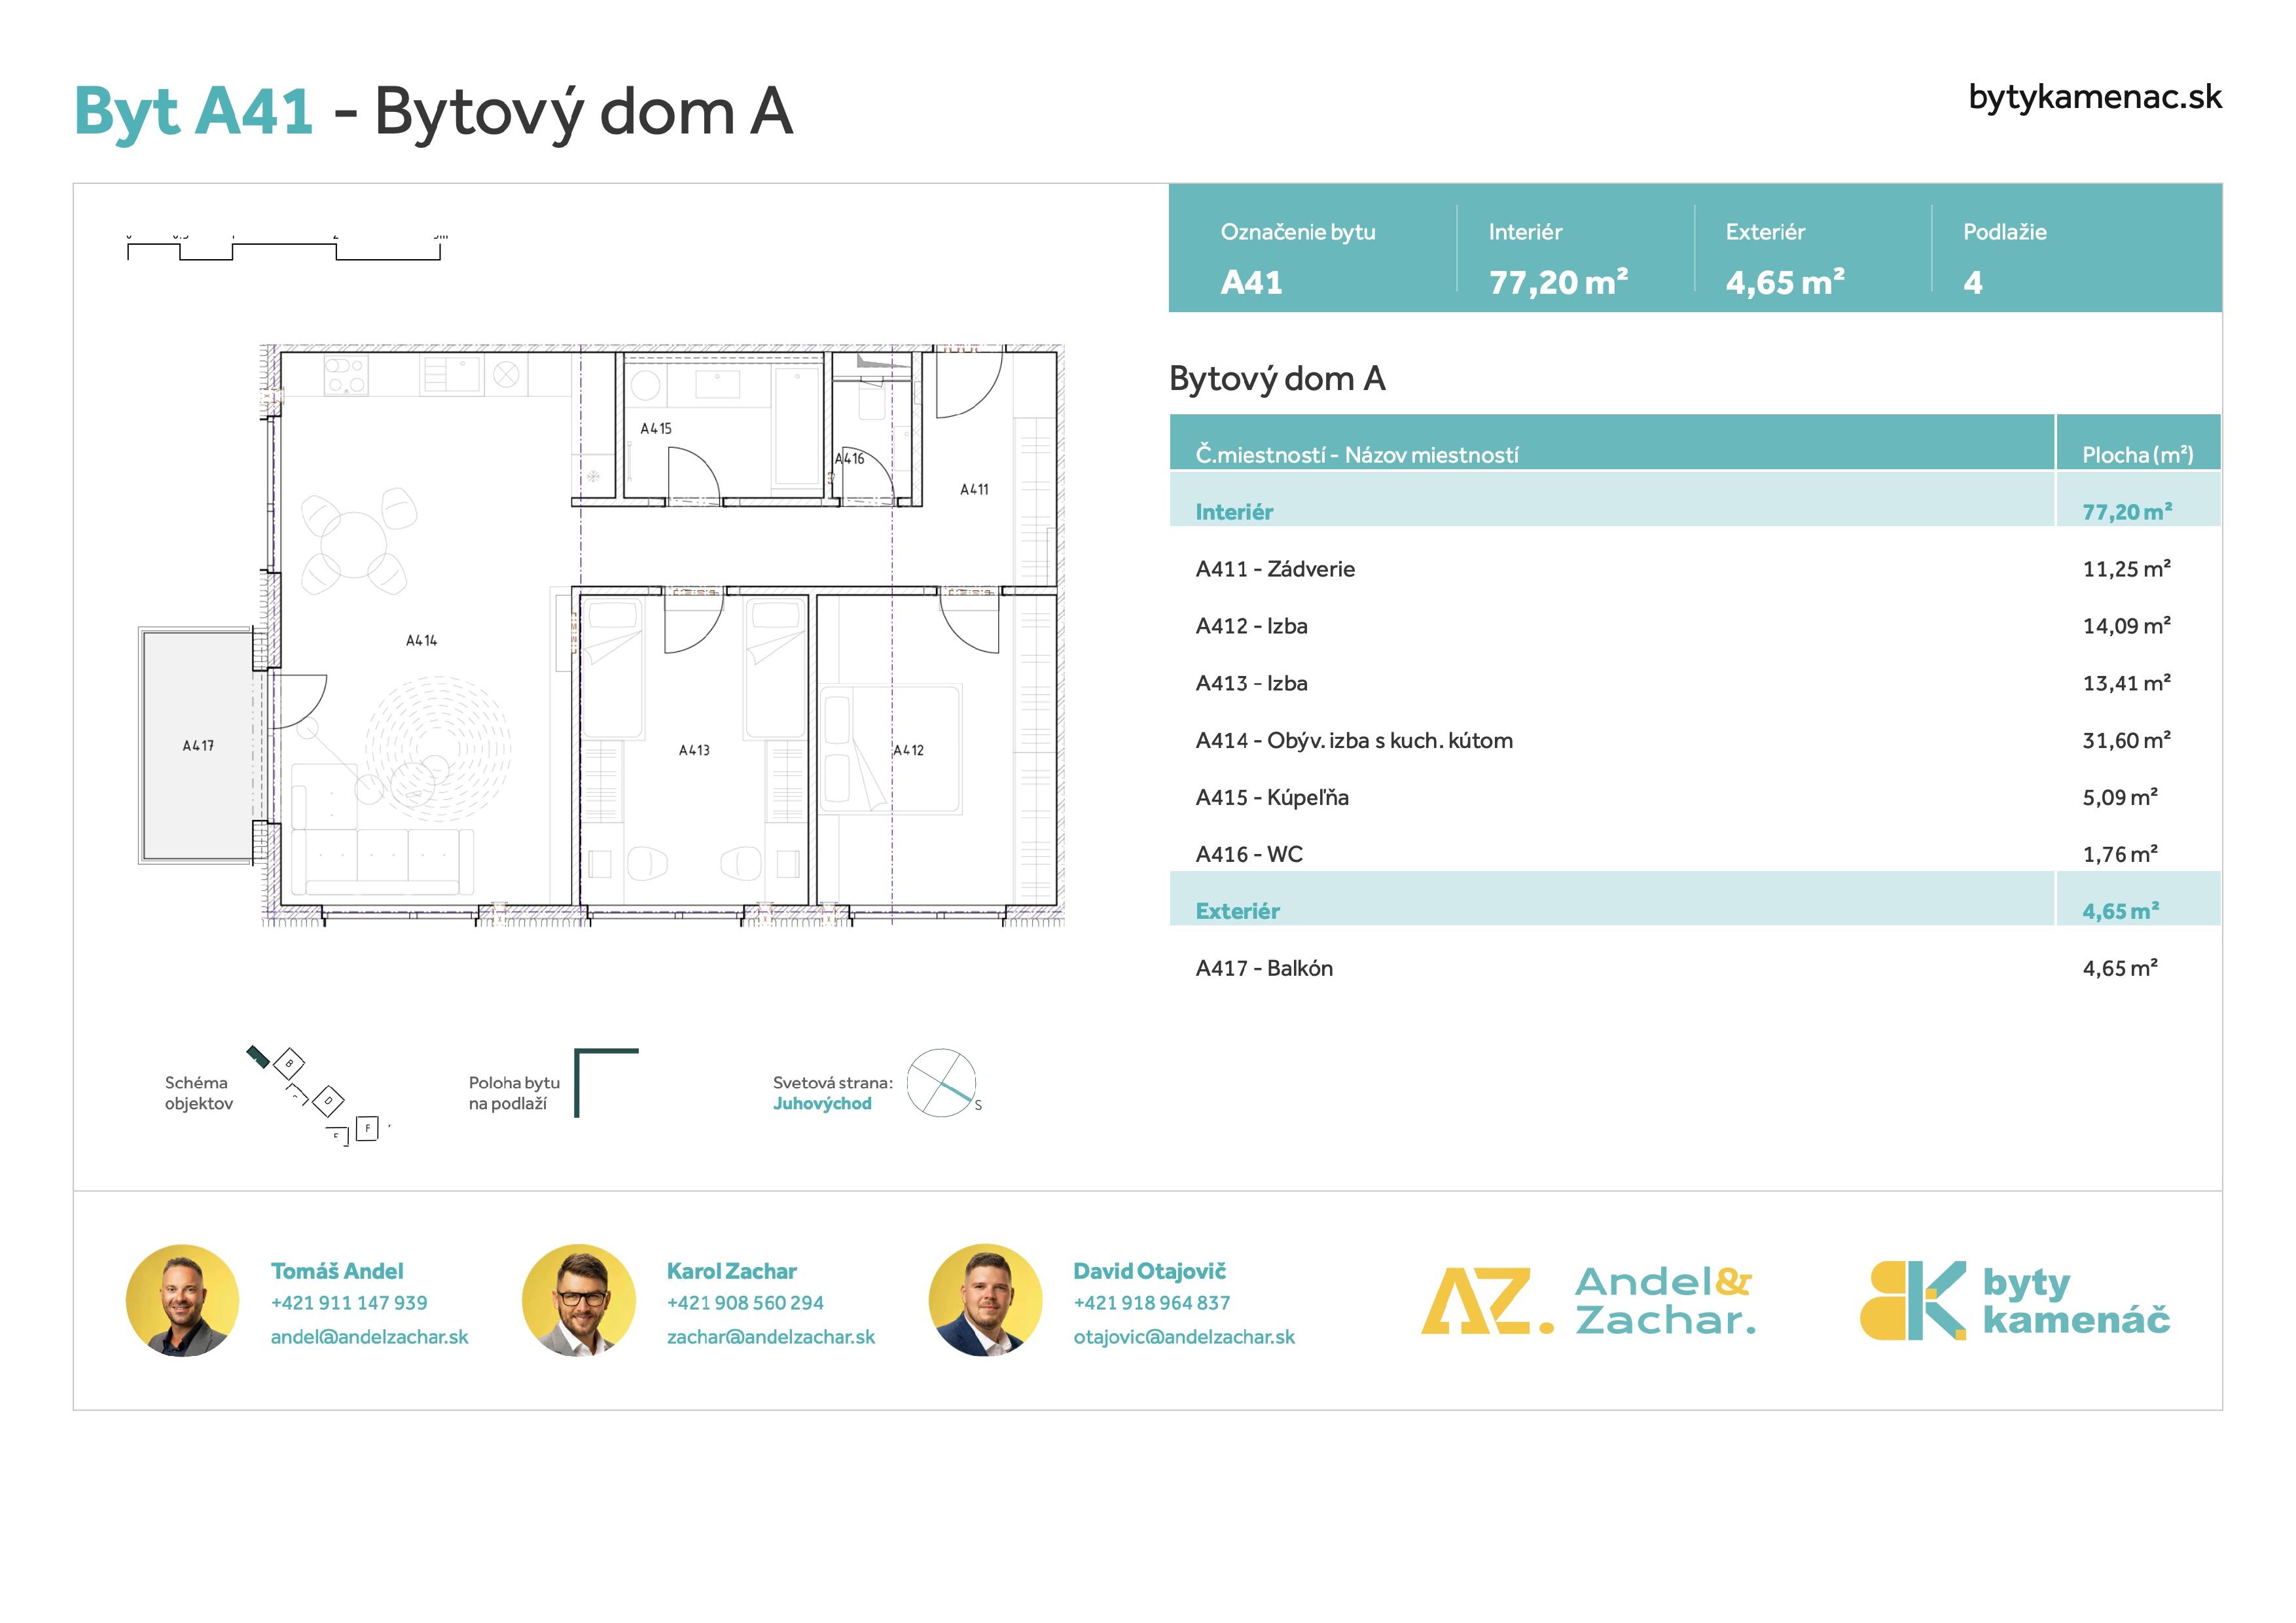Click andel@andelzachar.sk email address

click(x=371, y=1337)
